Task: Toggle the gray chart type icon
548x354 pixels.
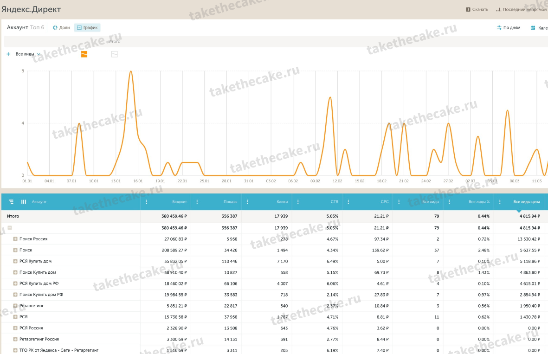Action: click(x=114, y=54)
